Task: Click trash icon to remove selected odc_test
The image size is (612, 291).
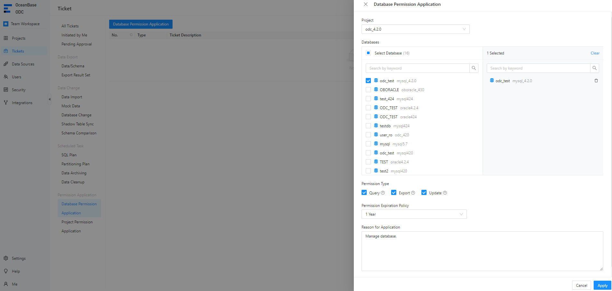Action: [x=596, y=81]
